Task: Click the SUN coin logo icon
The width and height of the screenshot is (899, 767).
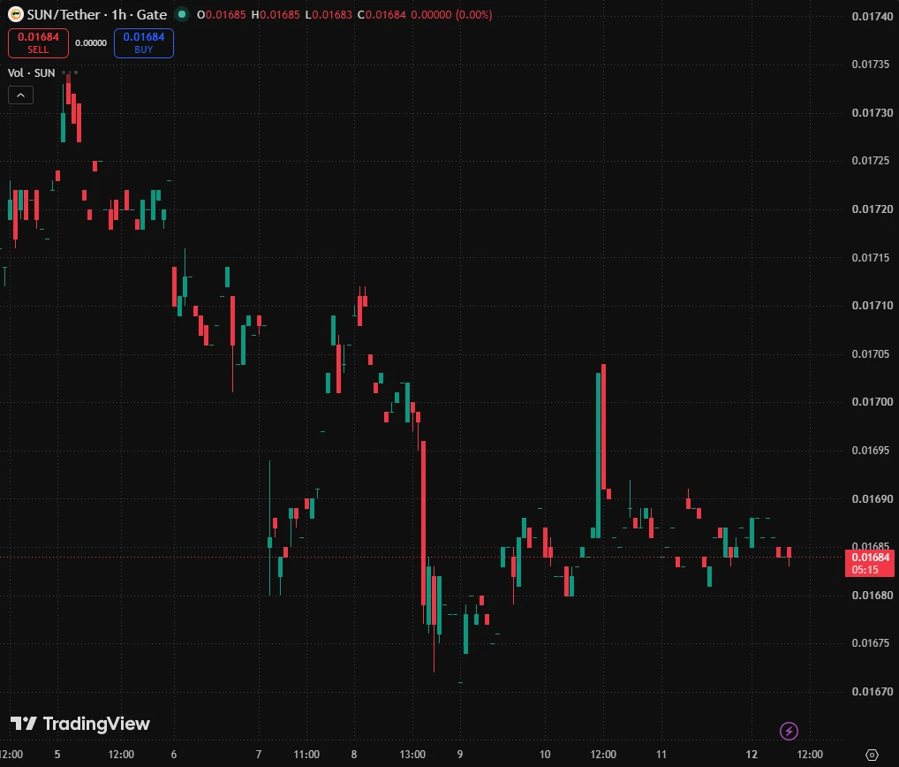Action: click(x=16, y=14)
